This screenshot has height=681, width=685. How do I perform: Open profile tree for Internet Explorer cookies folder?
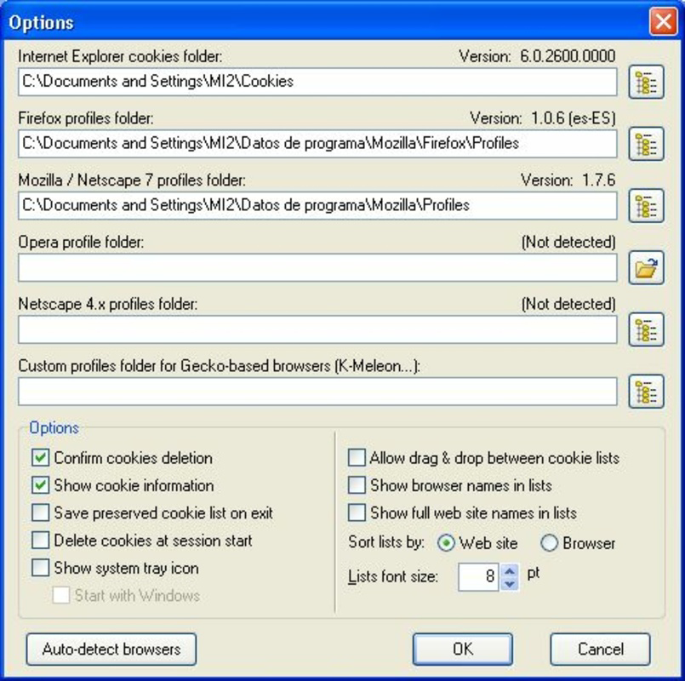click(646, 82)
